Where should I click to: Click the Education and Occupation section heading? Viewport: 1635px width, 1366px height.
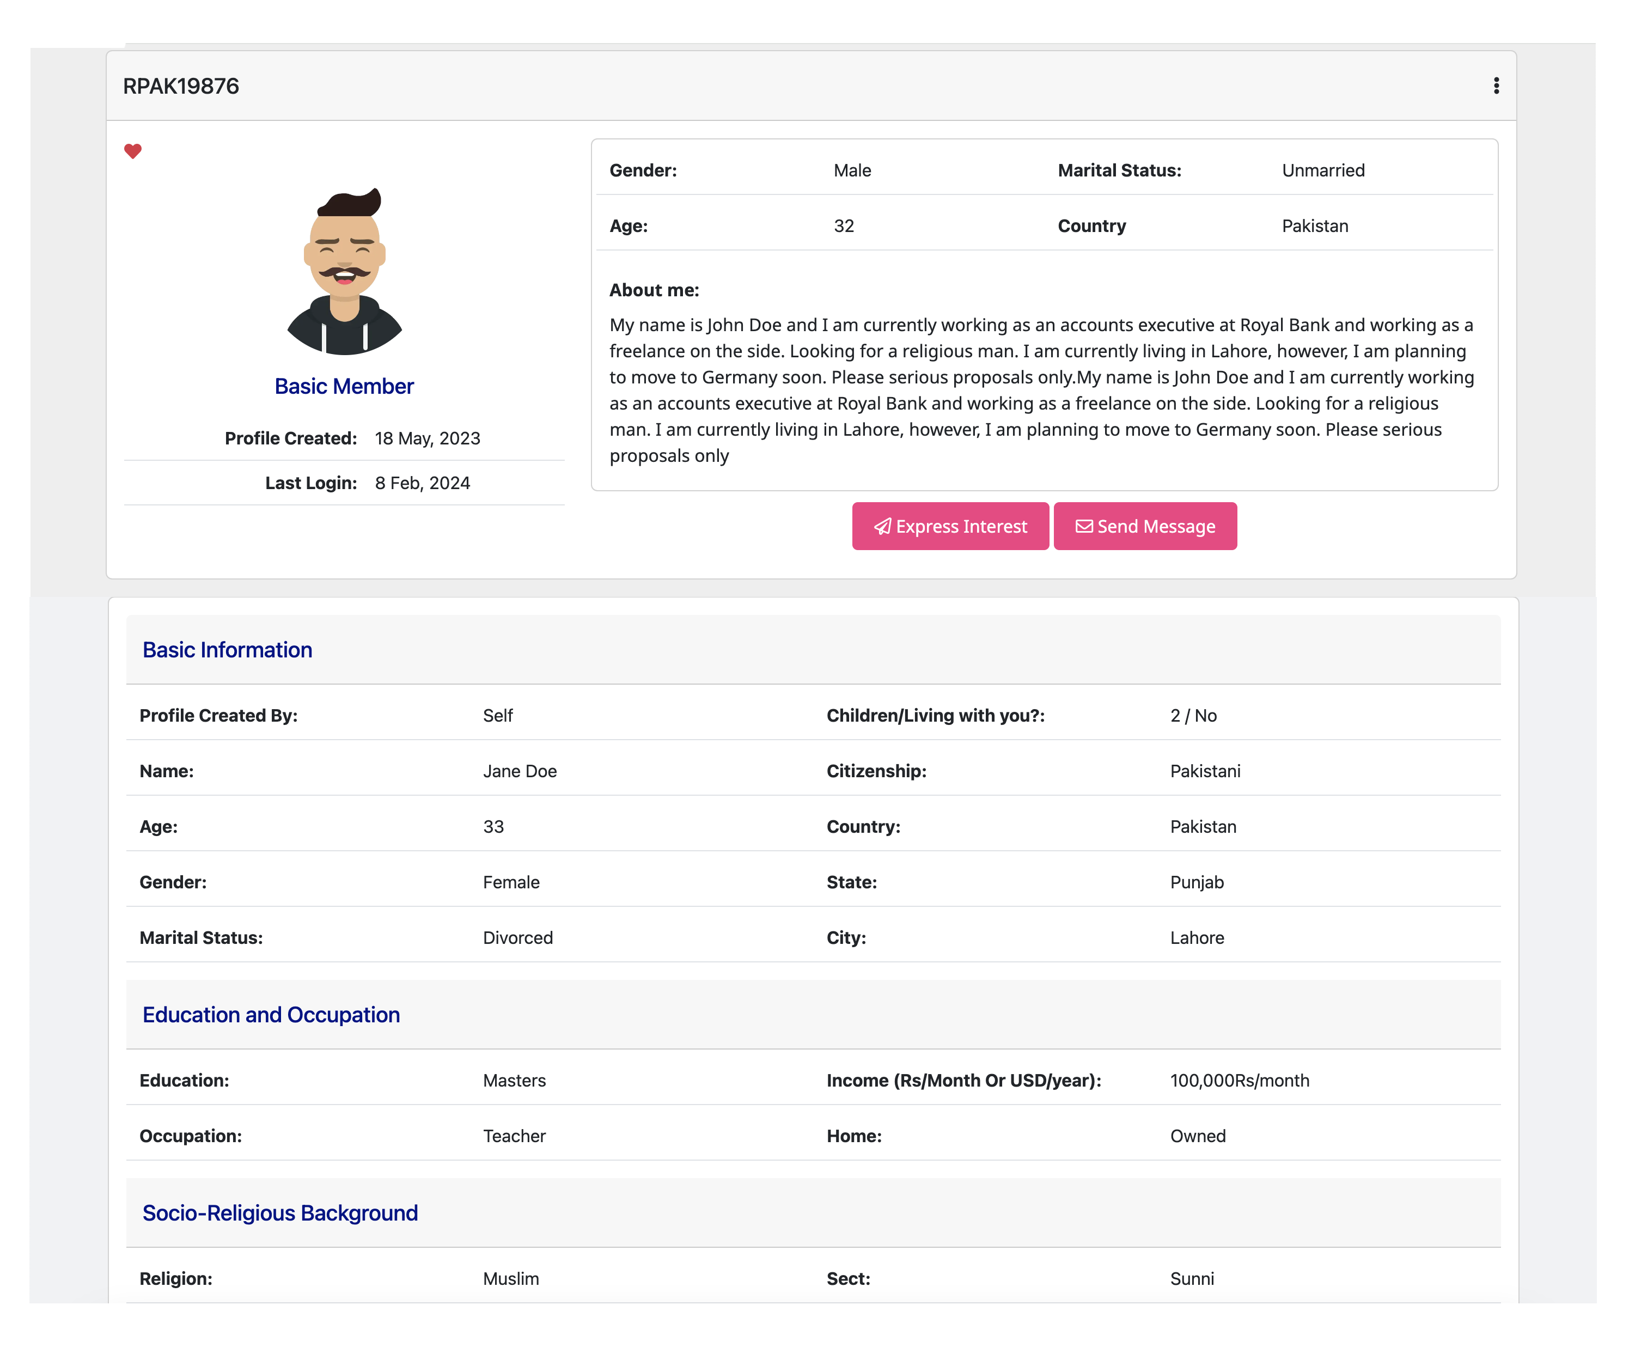pyautogui.click(x=271, y=1015)
